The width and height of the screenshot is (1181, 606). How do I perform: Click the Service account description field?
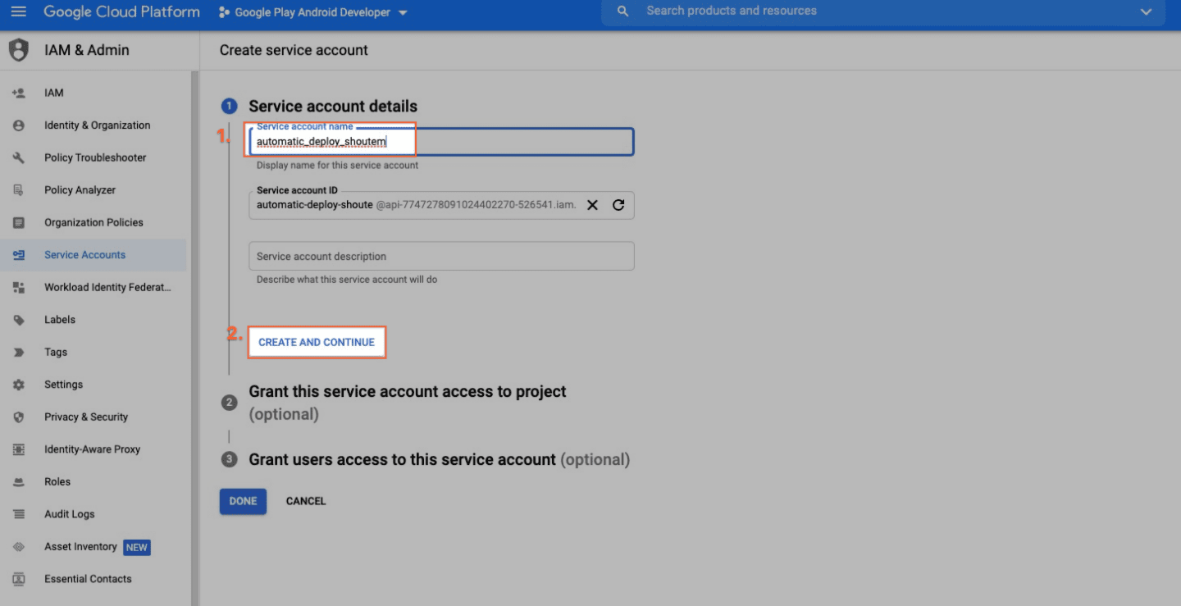[x=441, y=257]
